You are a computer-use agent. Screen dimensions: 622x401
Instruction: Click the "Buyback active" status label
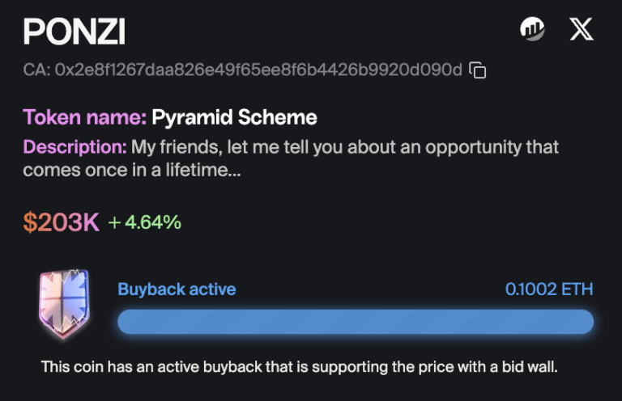click(177, 289)
